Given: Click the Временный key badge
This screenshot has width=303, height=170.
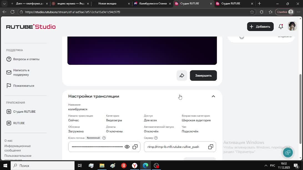Looking at the screenshot, I should pos(93,138).
